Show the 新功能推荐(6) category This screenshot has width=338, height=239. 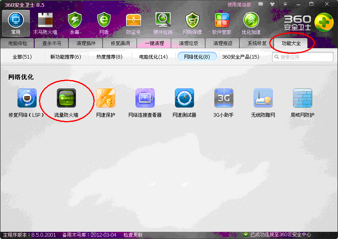click(66, 57)
